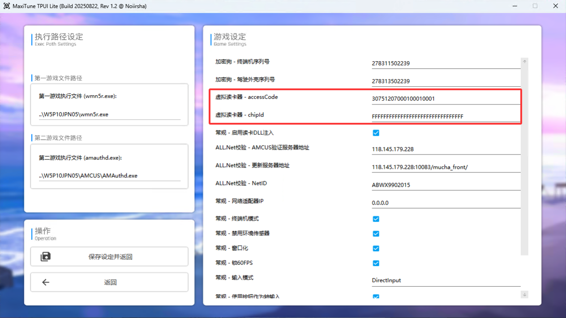
Task: Click the chipId input field
Action: point(446,117)
